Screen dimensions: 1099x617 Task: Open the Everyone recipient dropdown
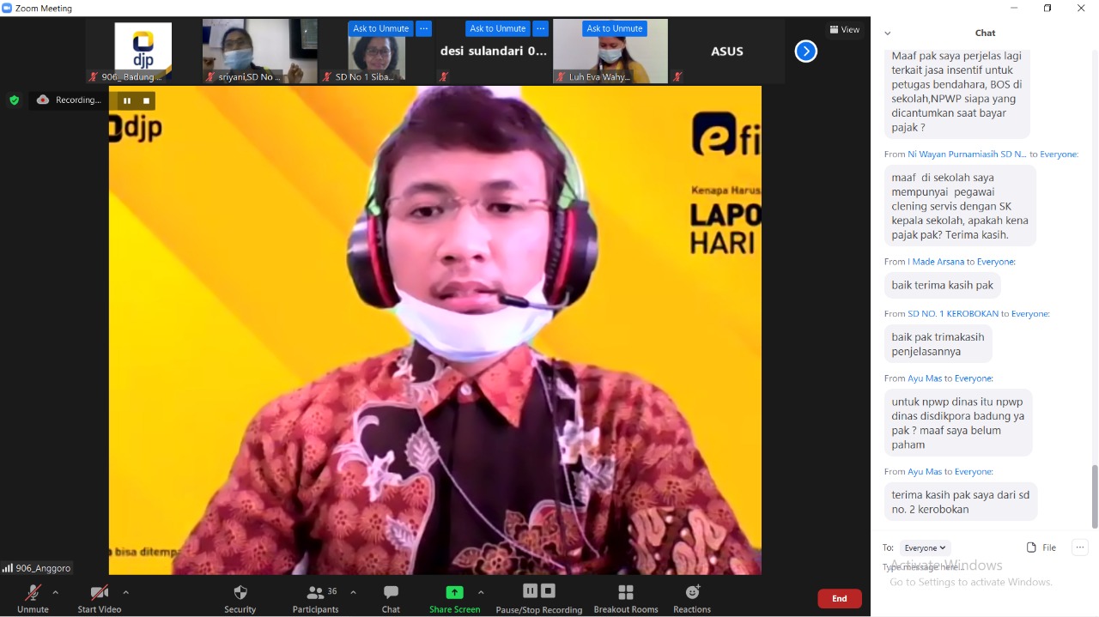[x=925, y=547]
